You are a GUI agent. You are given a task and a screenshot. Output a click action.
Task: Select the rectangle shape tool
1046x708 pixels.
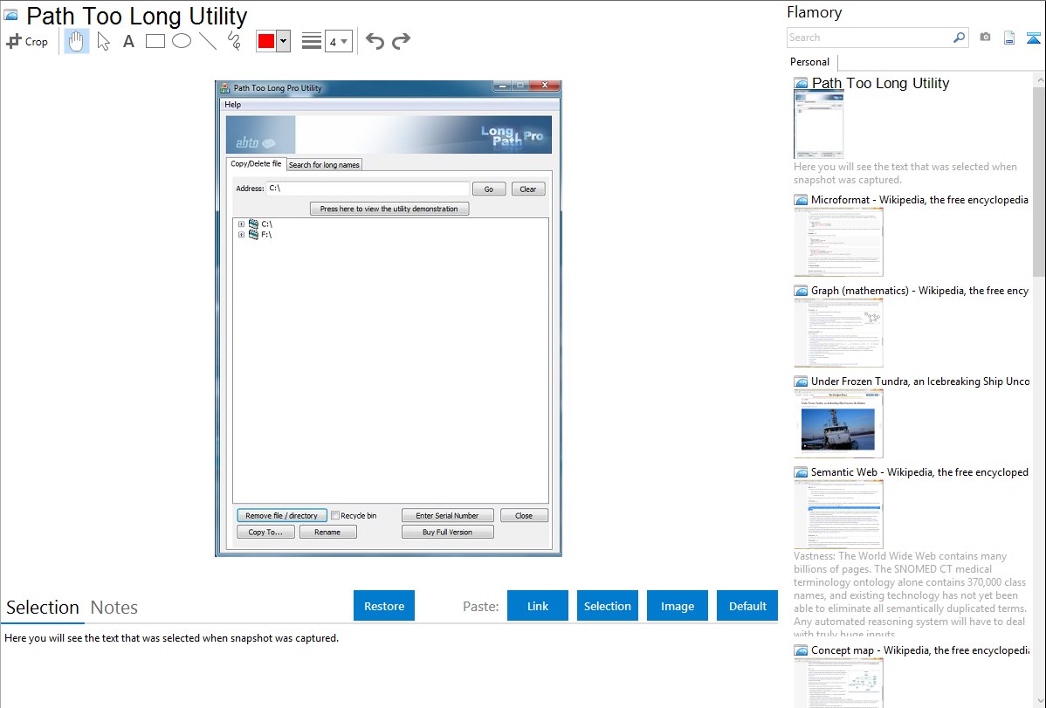(x=155, y=41)
